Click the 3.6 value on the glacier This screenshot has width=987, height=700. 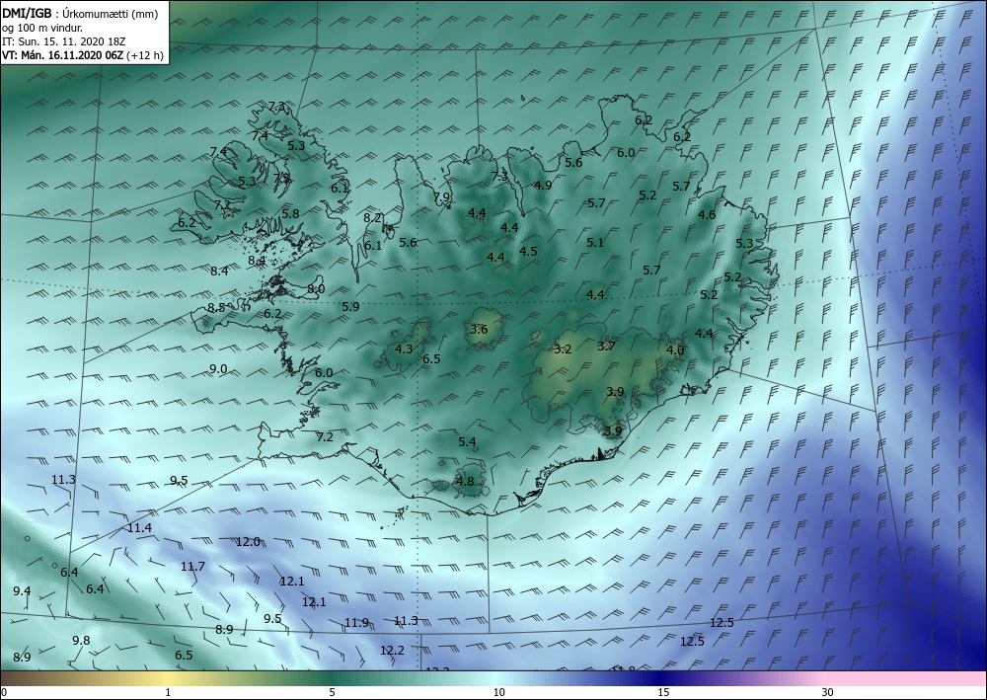pyautogui.click(x=479, y=329)
